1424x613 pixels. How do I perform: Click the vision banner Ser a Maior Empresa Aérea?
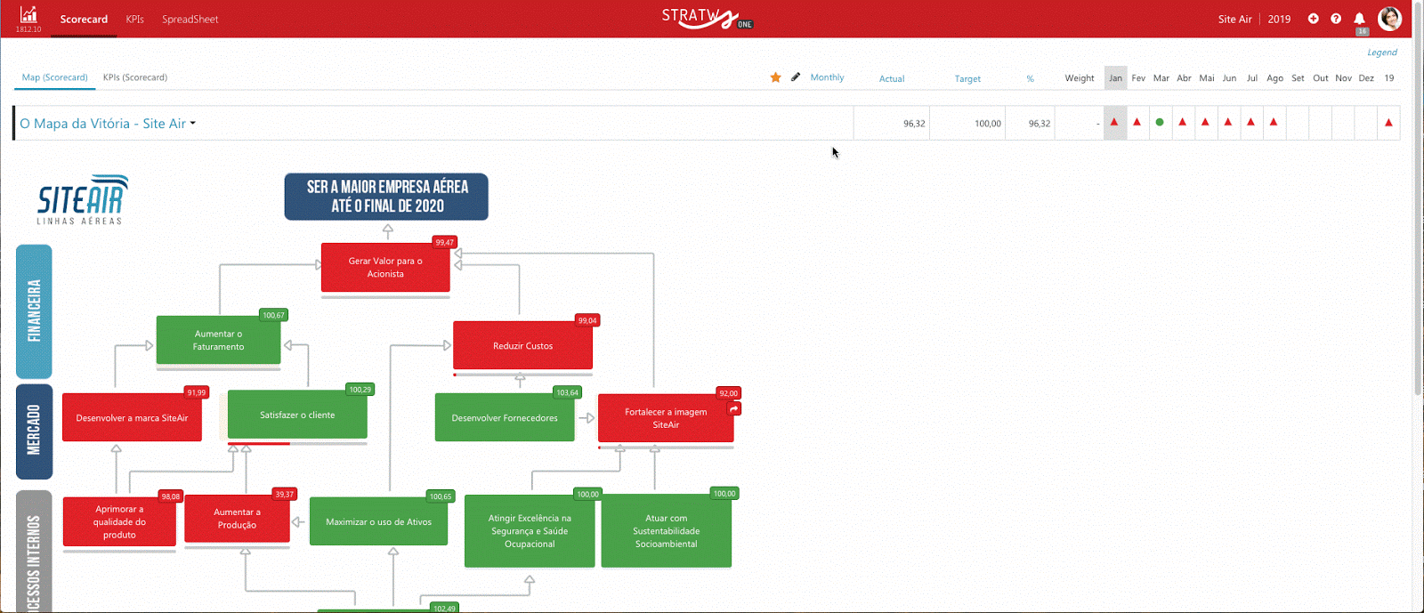coord(386,197)
